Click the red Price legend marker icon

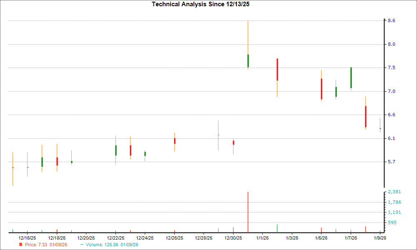[x=21, y=245]
